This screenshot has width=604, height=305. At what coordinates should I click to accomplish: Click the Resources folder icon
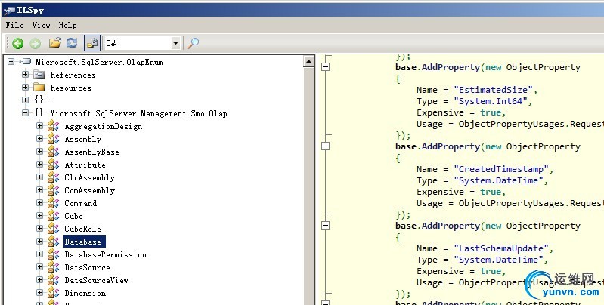tap(39, 88)
